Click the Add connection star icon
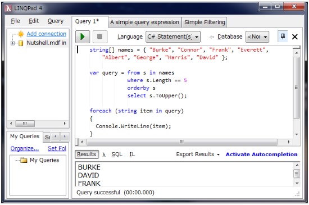The image size is (309, 205). [x=21, y=34]
